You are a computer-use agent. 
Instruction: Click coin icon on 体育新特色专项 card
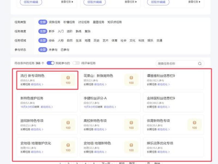(194, 123)
